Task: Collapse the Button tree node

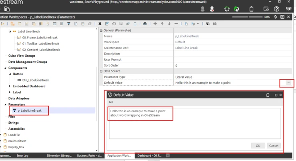Action: [10, 74]
